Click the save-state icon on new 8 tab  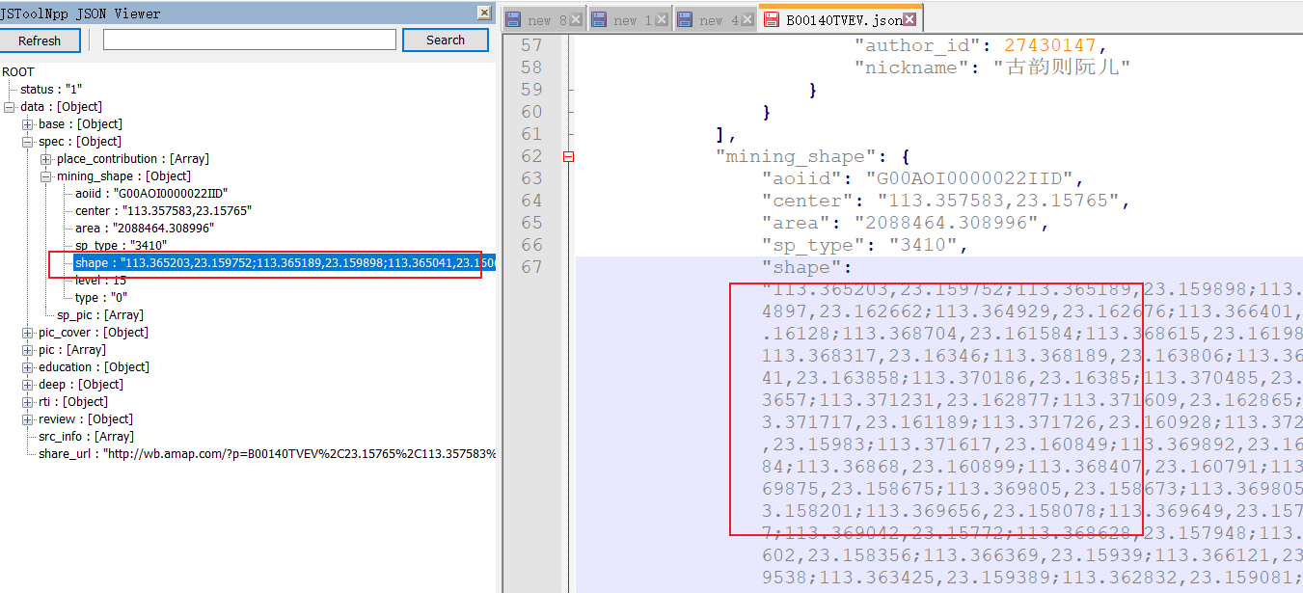(x=513, y=20)
